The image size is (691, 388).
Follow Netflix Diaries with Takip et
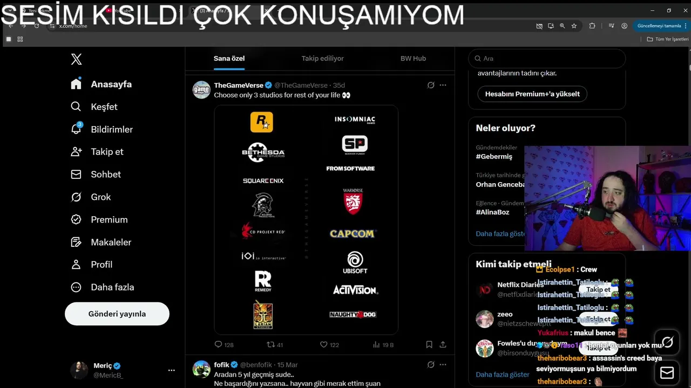[x=598, y=289]
